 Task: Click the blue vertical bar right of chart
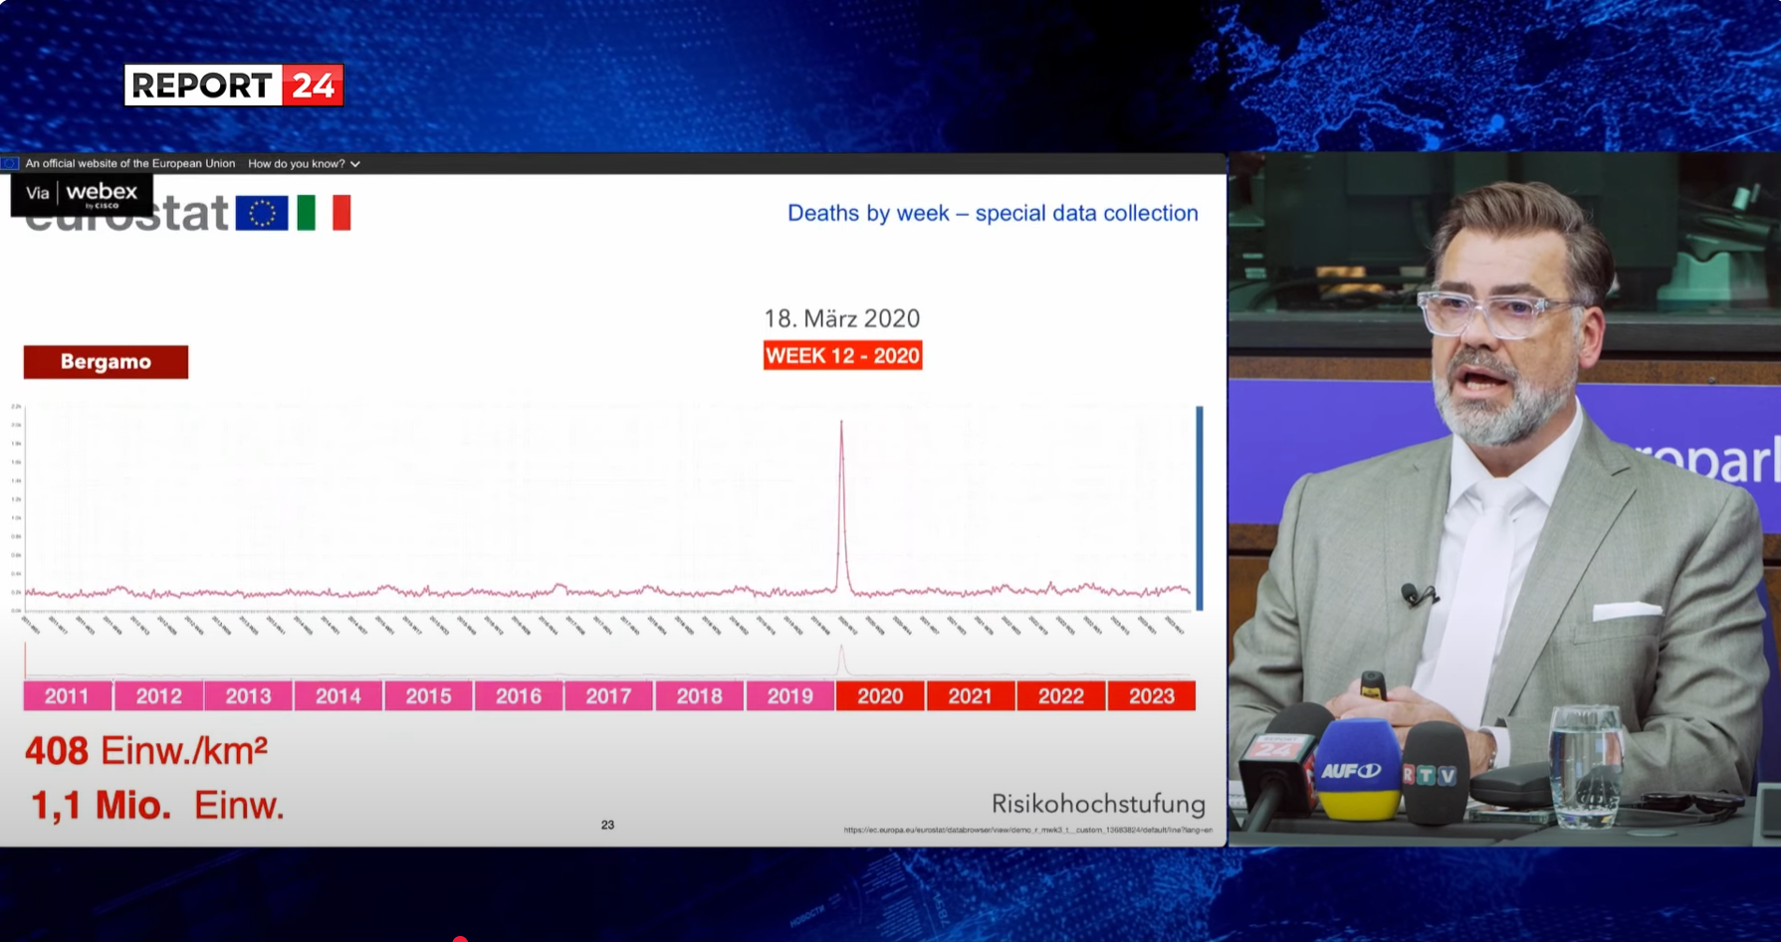pos(1200,507)
